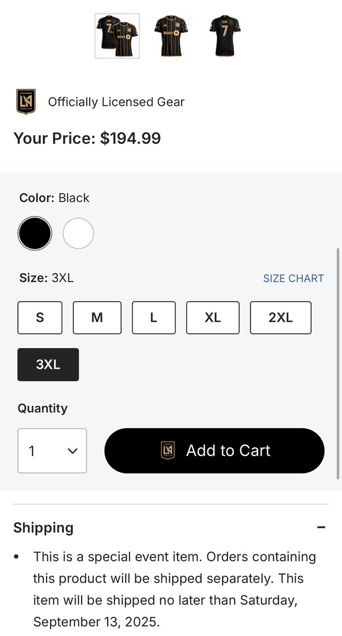Select the first jersey thumbnail with front and back

117,36
